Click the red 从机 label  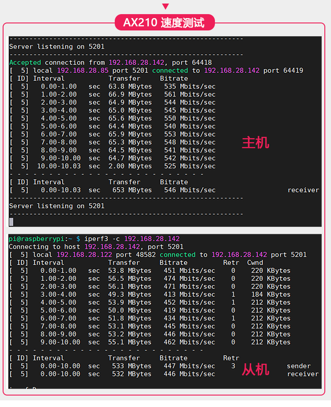click(x=256, y=369)
